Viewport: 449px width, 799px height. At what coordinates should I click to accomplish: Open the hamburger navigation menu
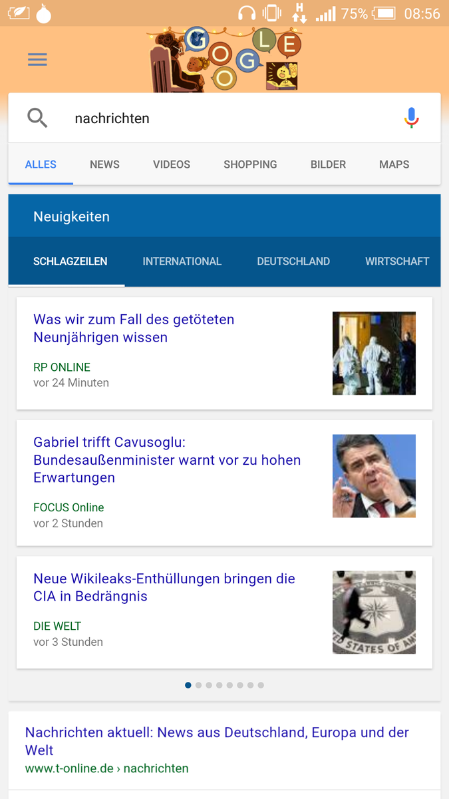pyautogui.click(x=37, y=60)
